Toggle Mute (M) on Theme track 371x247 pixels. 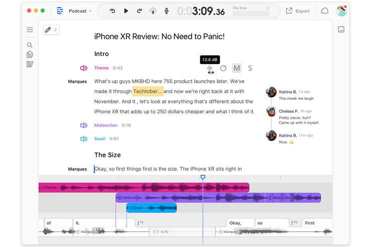(x=237, y=68)
